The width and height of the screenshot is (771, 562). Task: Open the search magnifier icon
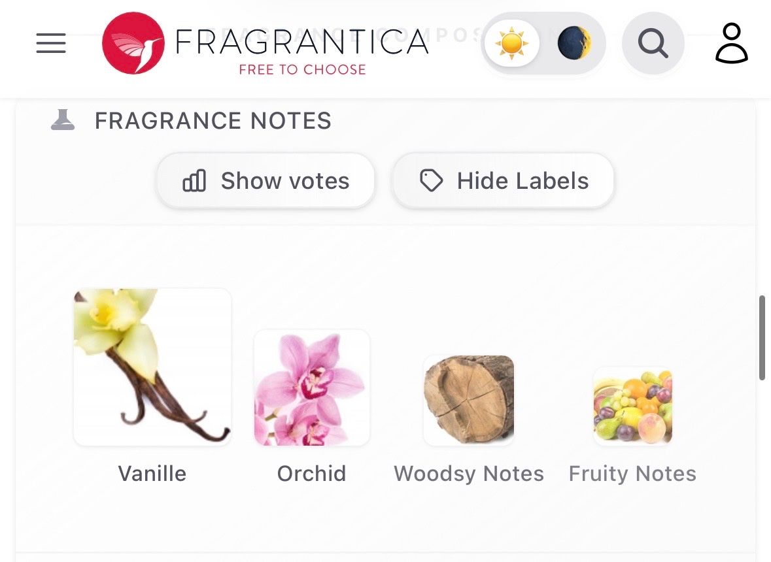click(x=653, y=43)
